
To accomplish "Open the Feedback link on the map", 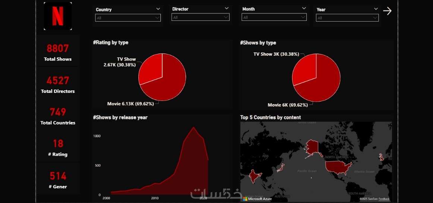I will 384,199.
